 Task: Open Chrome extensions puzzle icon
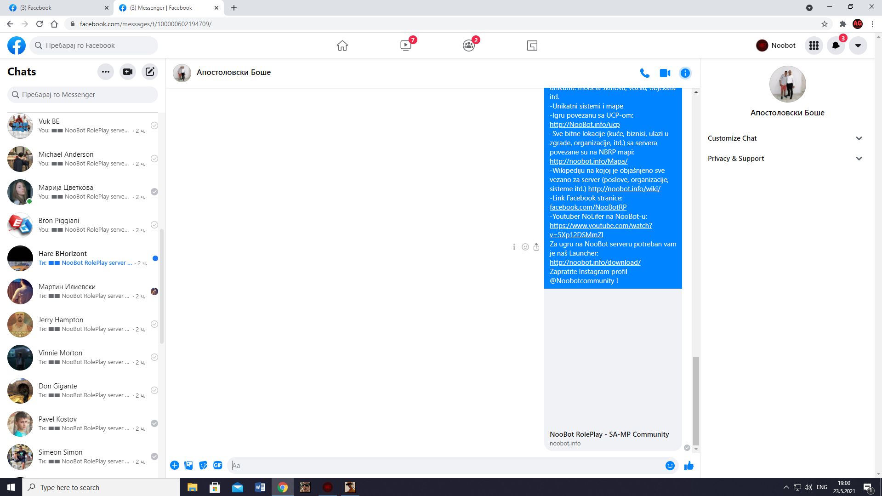coord(842,24)
